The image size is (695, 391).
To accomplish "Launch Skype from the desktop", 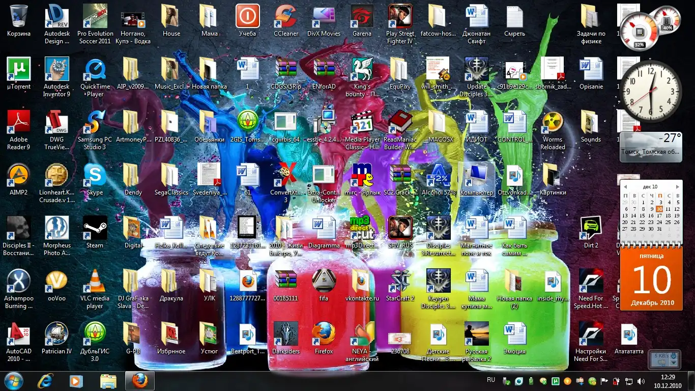I will pyautogui.click(x=95, y=176).
